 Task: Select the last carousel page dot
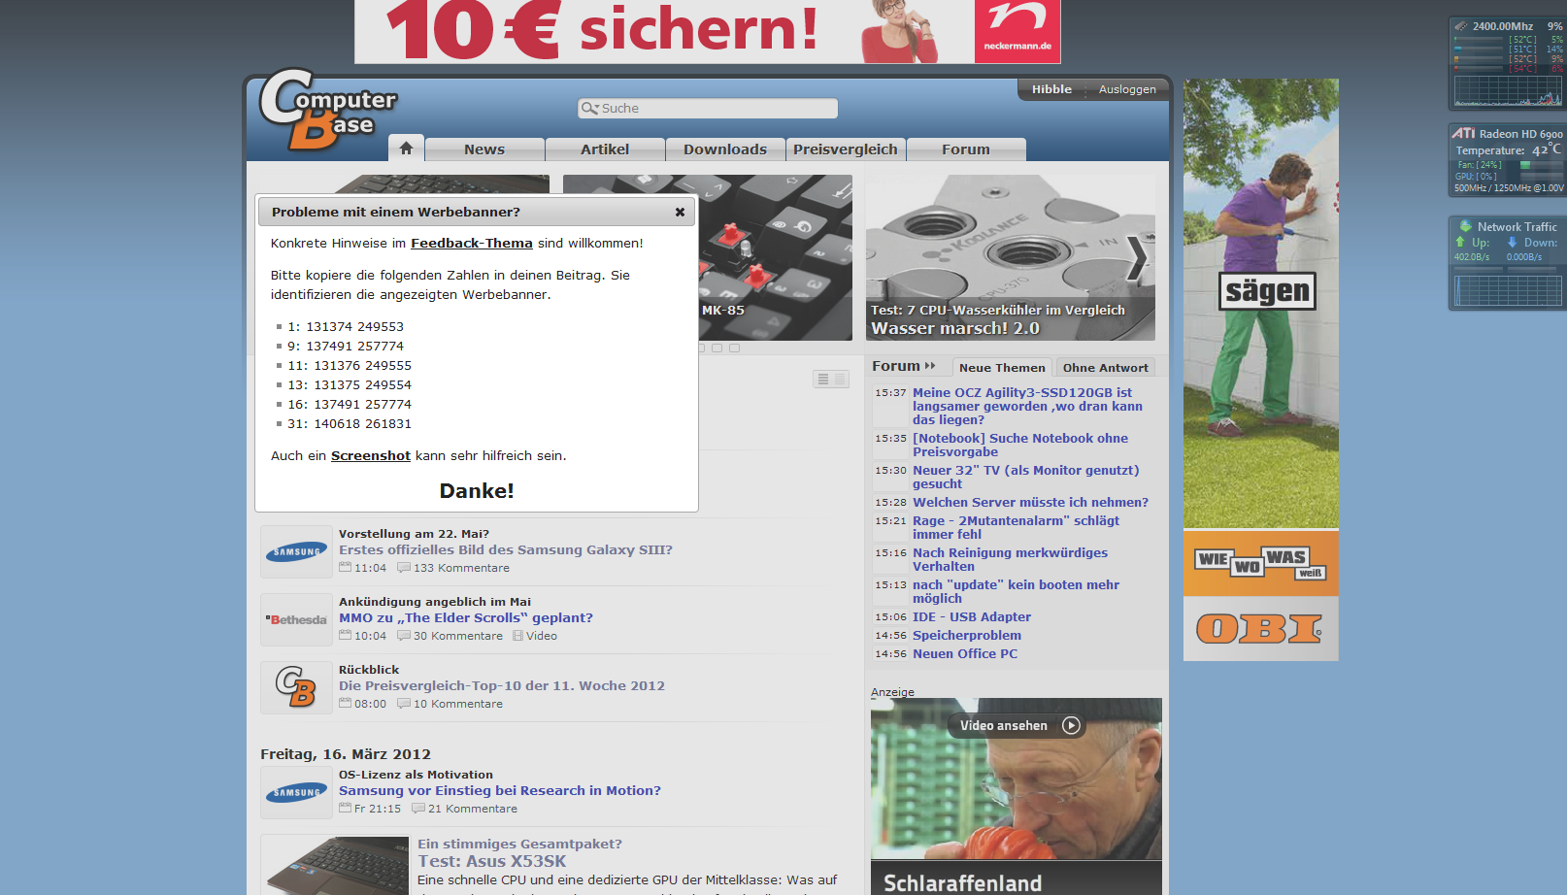coord(735,348)
